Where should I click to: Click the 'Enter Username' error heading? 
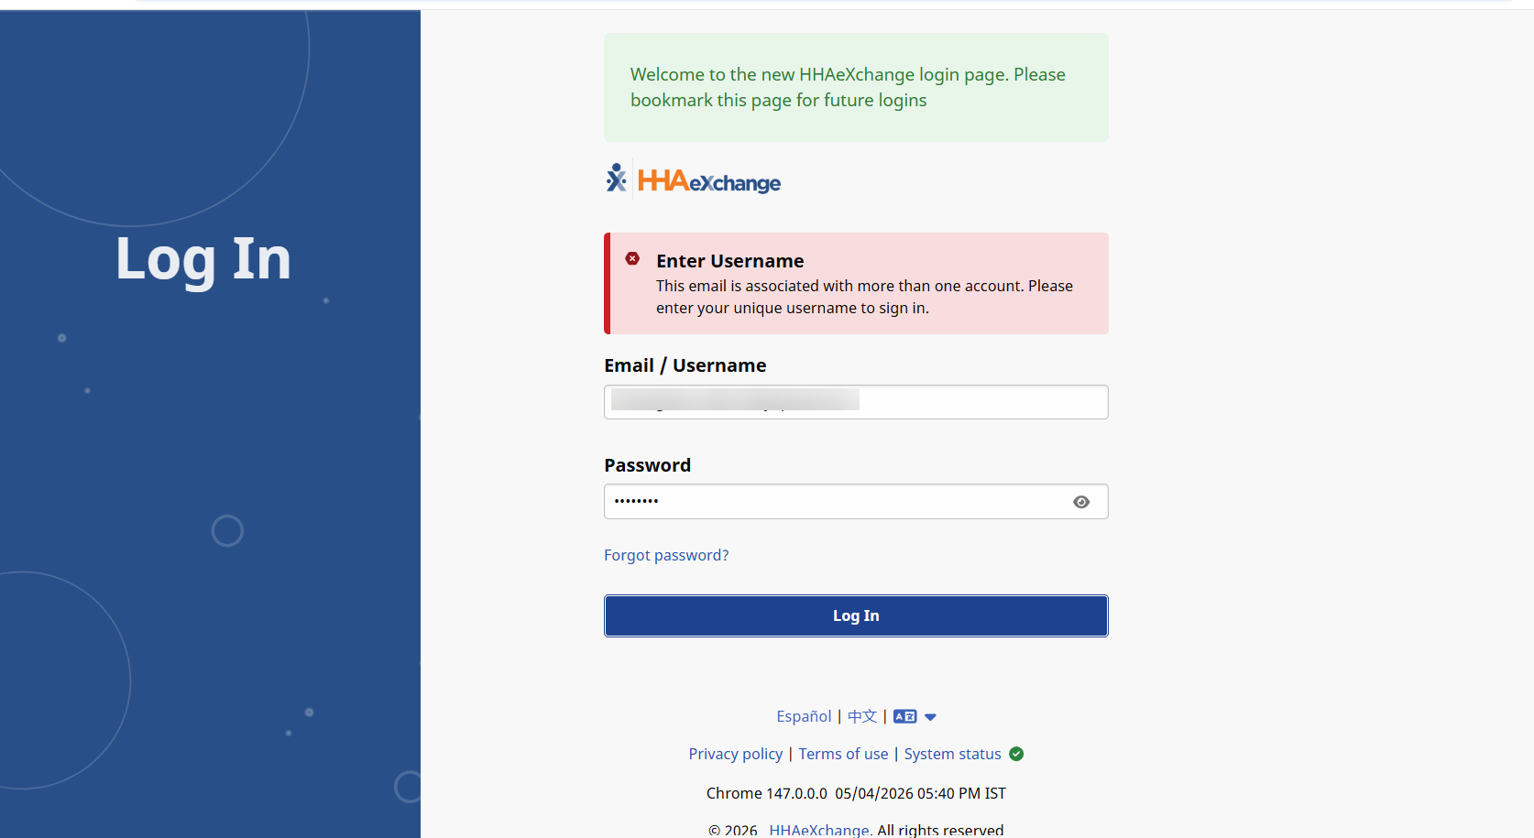(x=729, y=261)
